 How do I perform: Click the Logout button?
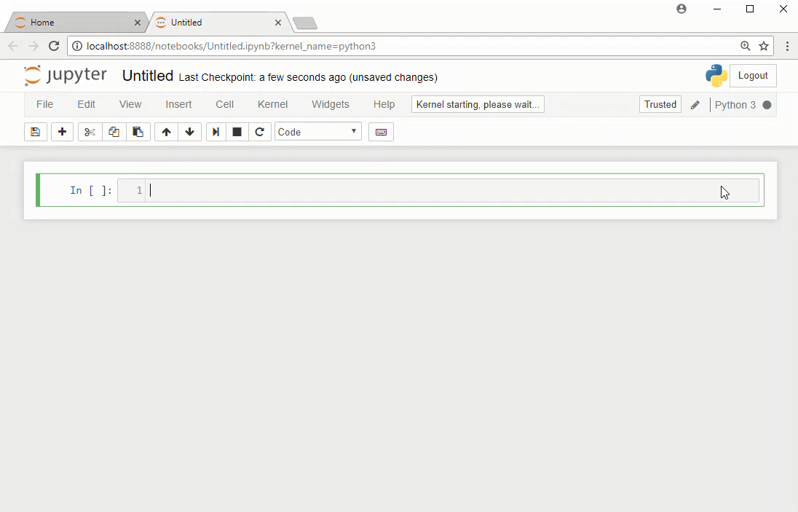753,75
